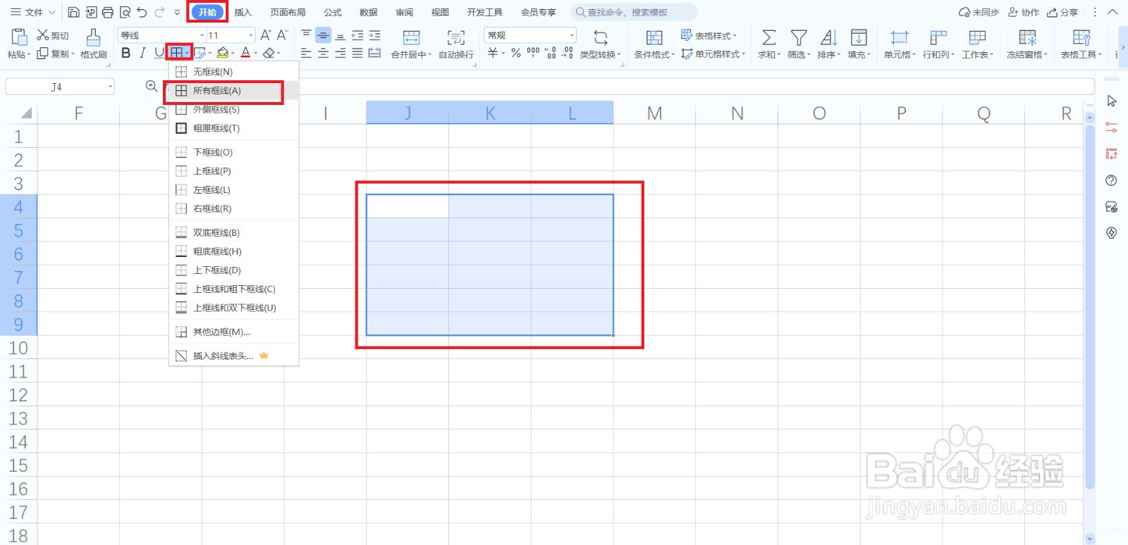The height and width of the screenshot is (545, 1128).
Task: Select the Format Painter (格式刷) tool
Action: 93,44
